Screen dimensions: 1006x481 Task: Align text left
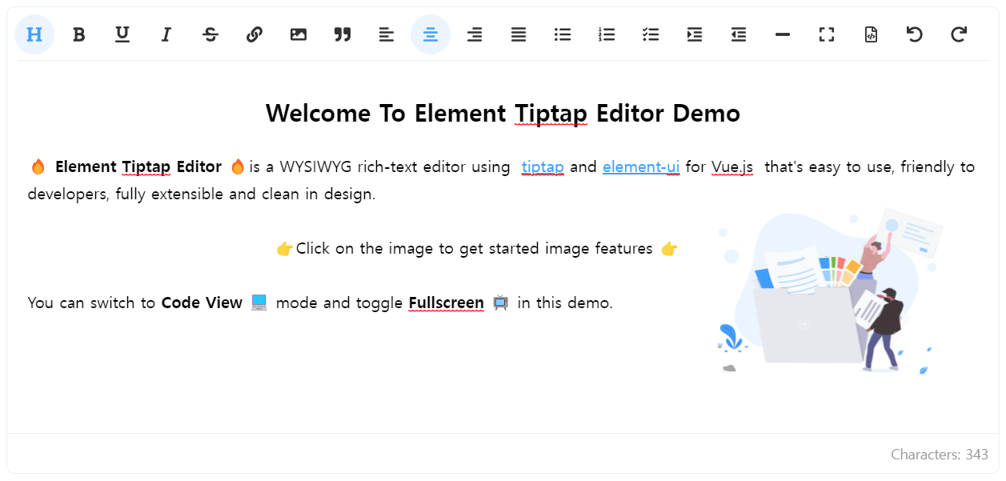pyautogui.click(x=387, y=34)
